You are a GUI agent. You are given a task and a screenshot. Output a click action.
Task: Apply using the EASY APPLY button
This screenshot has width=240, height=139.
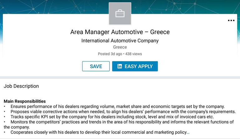[135, 66]
